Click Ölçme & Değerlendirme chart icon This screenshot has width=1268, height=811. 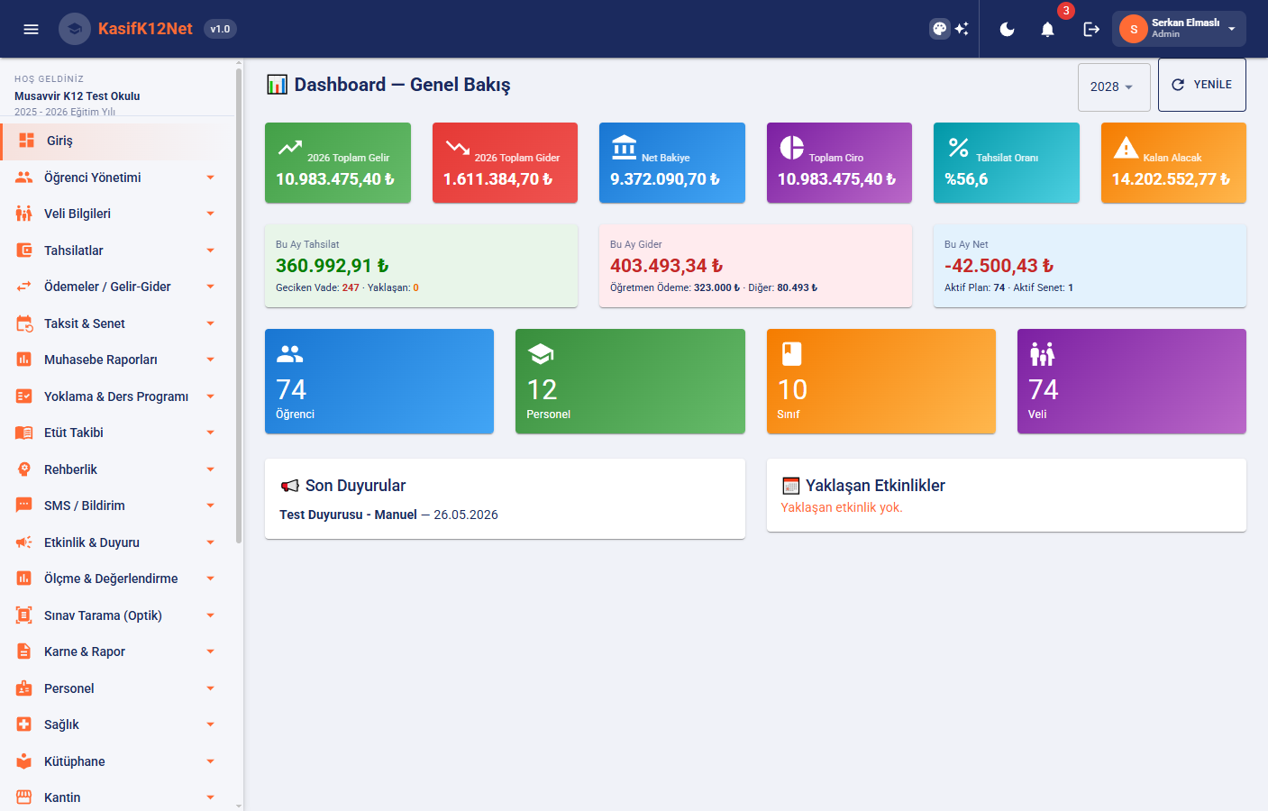(24, 579)
